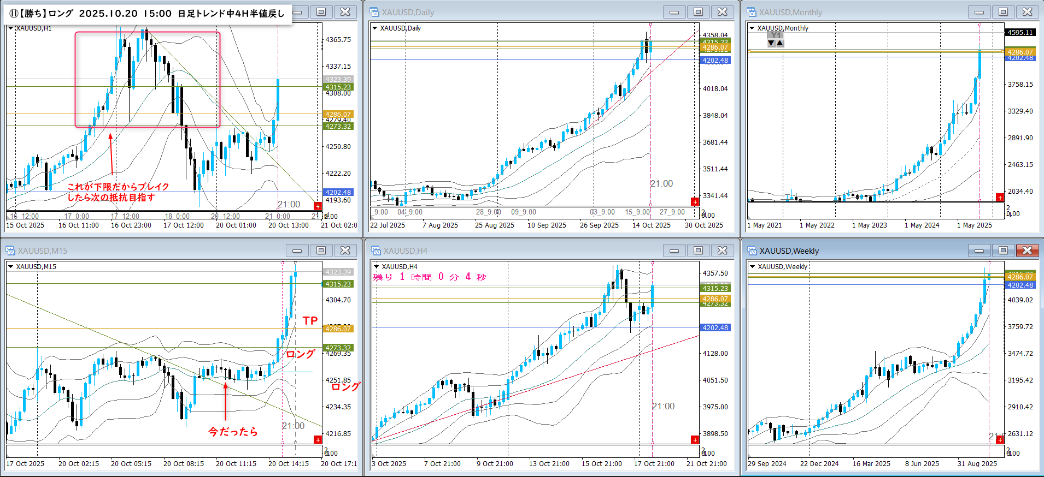Click the XAUUSD,Daily chart window icon
This screenshot has width=1044, height=477.
[374, 12]
